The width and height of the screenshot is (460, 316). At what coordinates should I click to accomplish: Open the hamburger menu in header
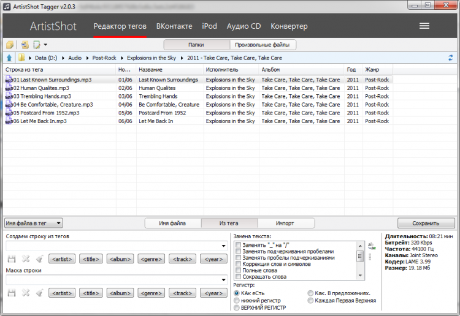424,26
